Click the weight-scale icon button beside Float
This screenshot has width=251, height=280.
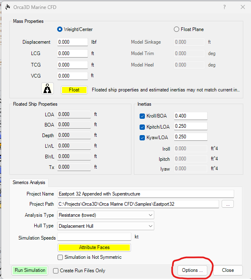pos(47,89)
